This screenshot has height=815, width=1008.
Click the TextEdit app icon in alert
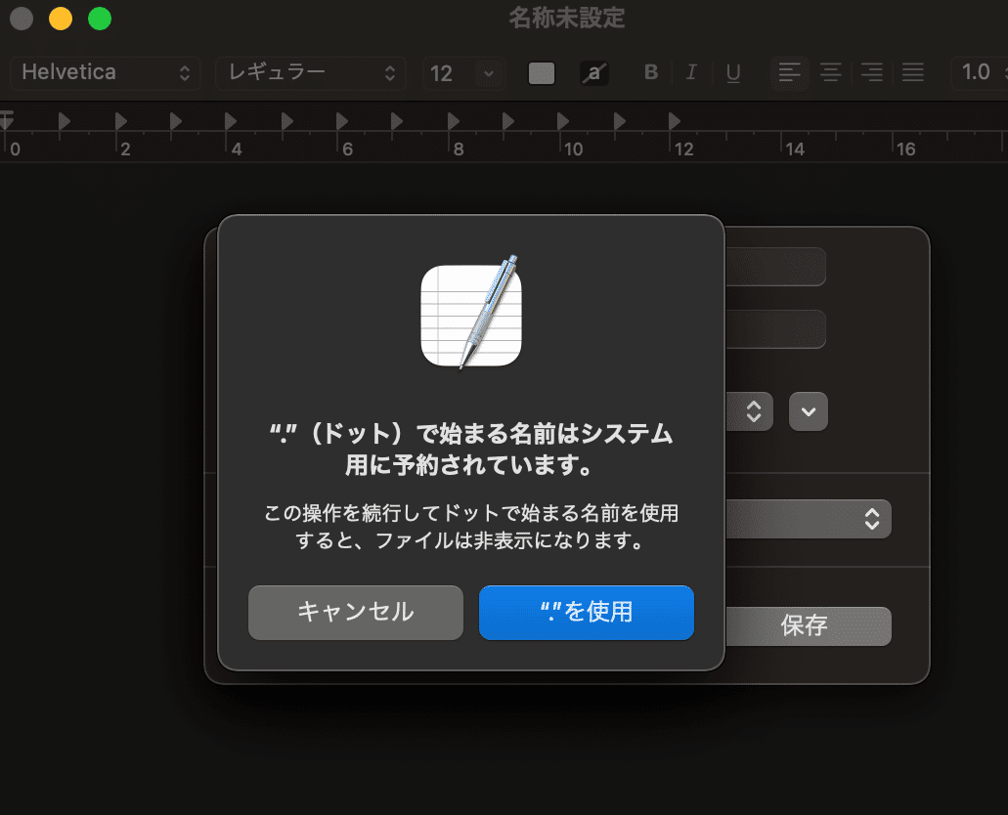coord(471,313)
